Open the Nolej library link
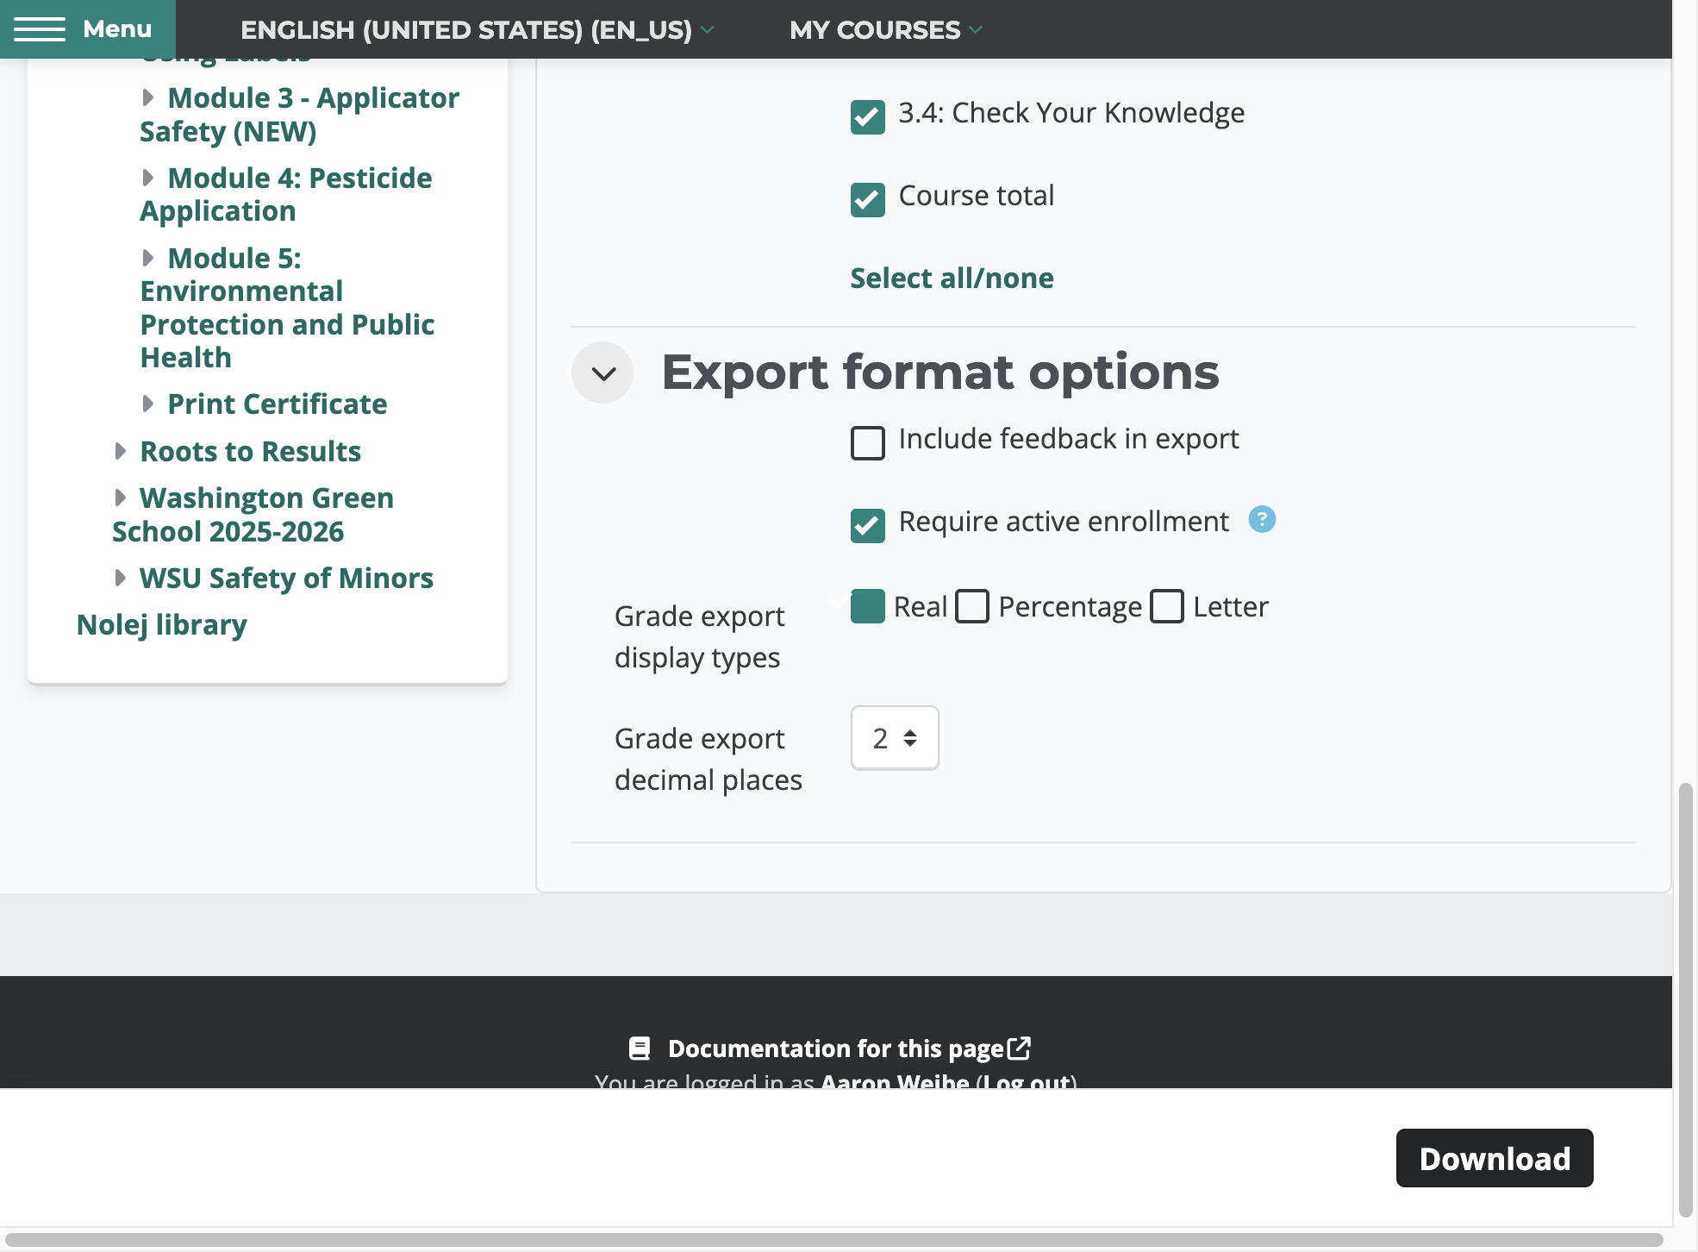This screenshot has height=1252, width=1698. [162, 625]
